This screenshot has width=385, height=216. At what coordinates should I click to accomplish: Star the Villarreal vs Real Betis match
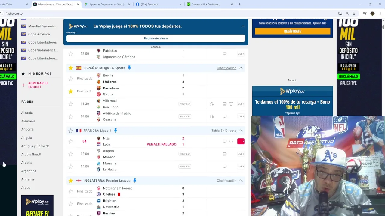pyautogui.click(x=71, y=104)
